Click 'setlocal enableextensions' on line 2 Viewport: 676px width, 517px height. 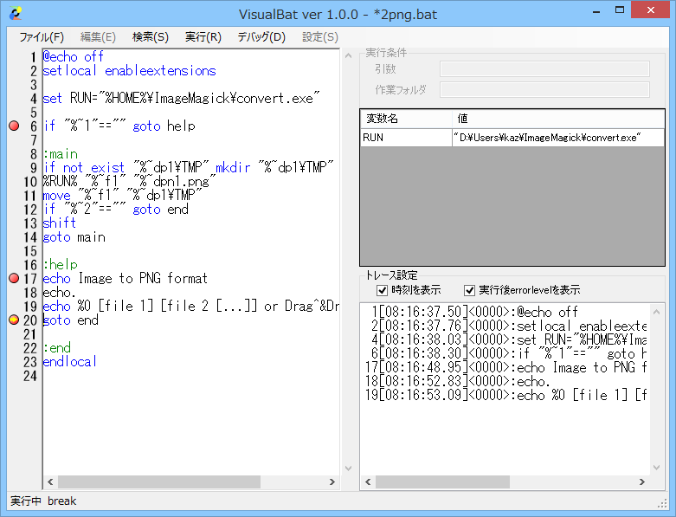click(x=129, y=71)
